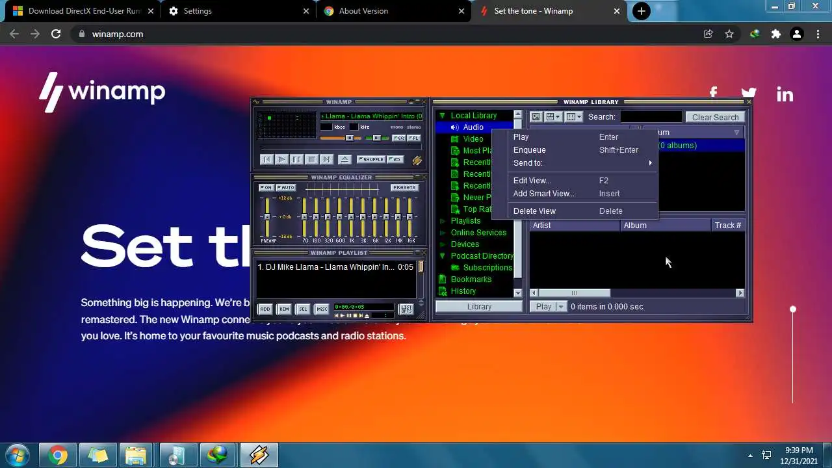Screen dimensions: 832x468
Task: Toggle the equalizer ON button
Action: click(x=266, y=188)
